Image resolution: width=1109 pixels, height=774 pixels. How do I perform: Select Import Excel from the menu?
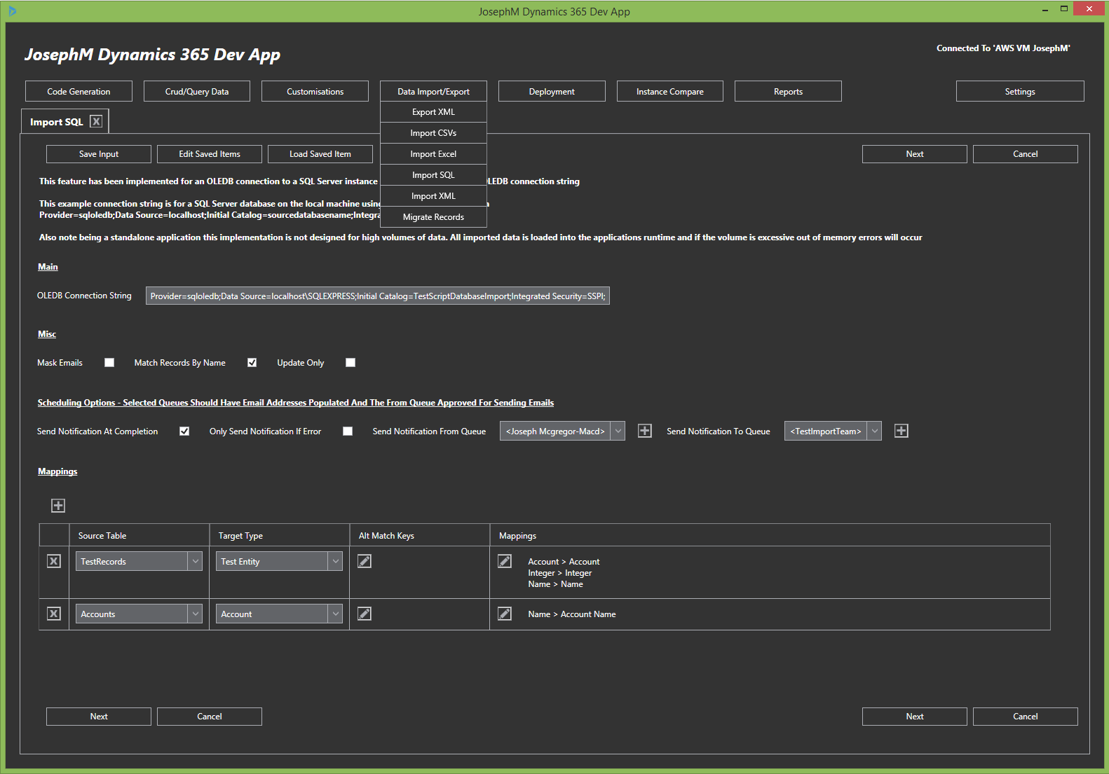pyautogui.click(x=433, y=154)
